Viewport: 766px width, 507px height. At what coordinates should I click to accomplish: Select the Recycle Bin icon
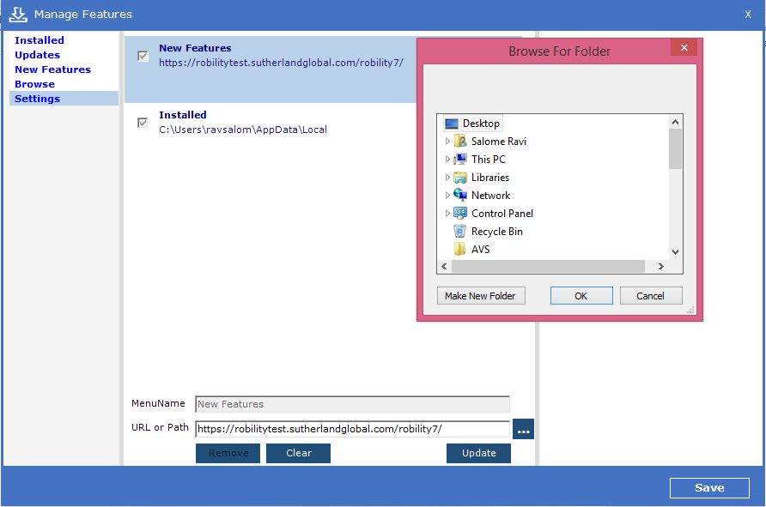click(x=460, y=232)
